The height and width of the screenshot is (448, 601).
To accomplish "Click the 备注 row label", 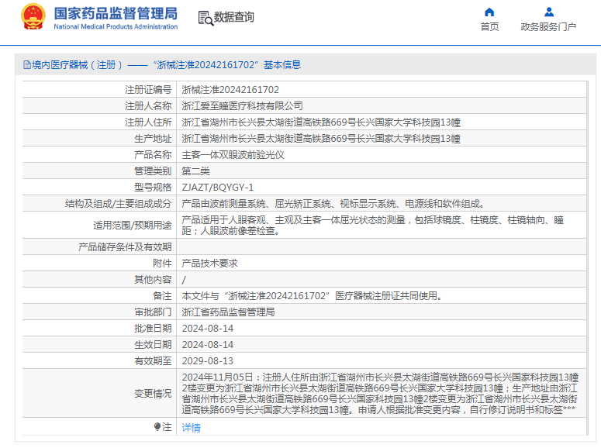I will [162, 296].
